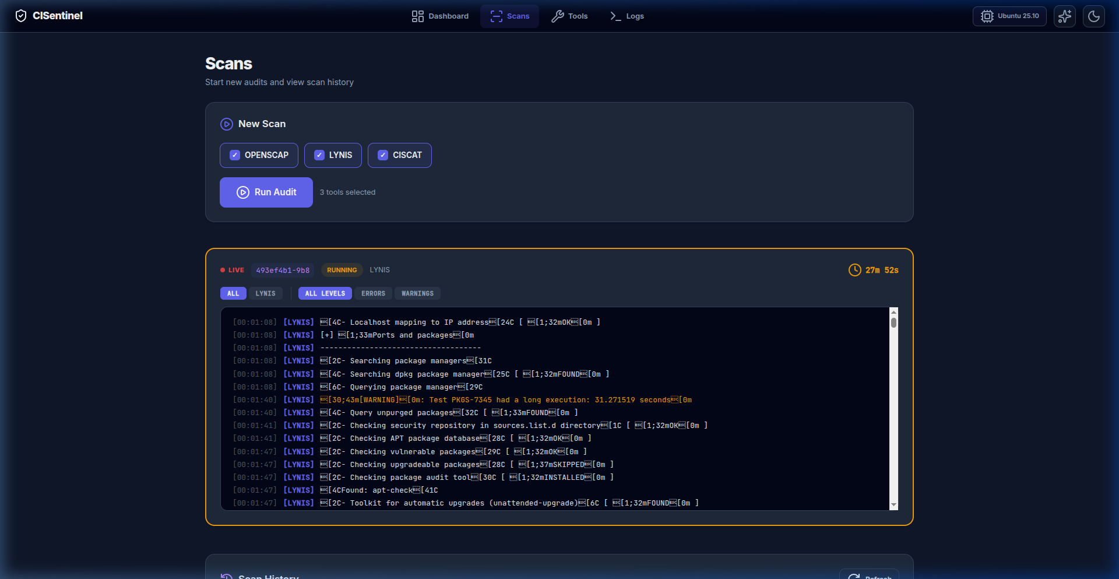Screen dimensions: 1119x579
Task: Start the scan with Run Audit
Action: 266,192
